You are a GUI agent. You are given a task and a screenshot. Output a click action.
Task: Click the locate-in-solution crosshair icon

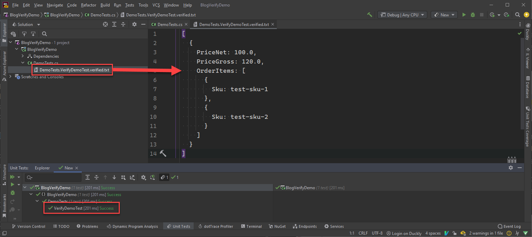[105, 25]
